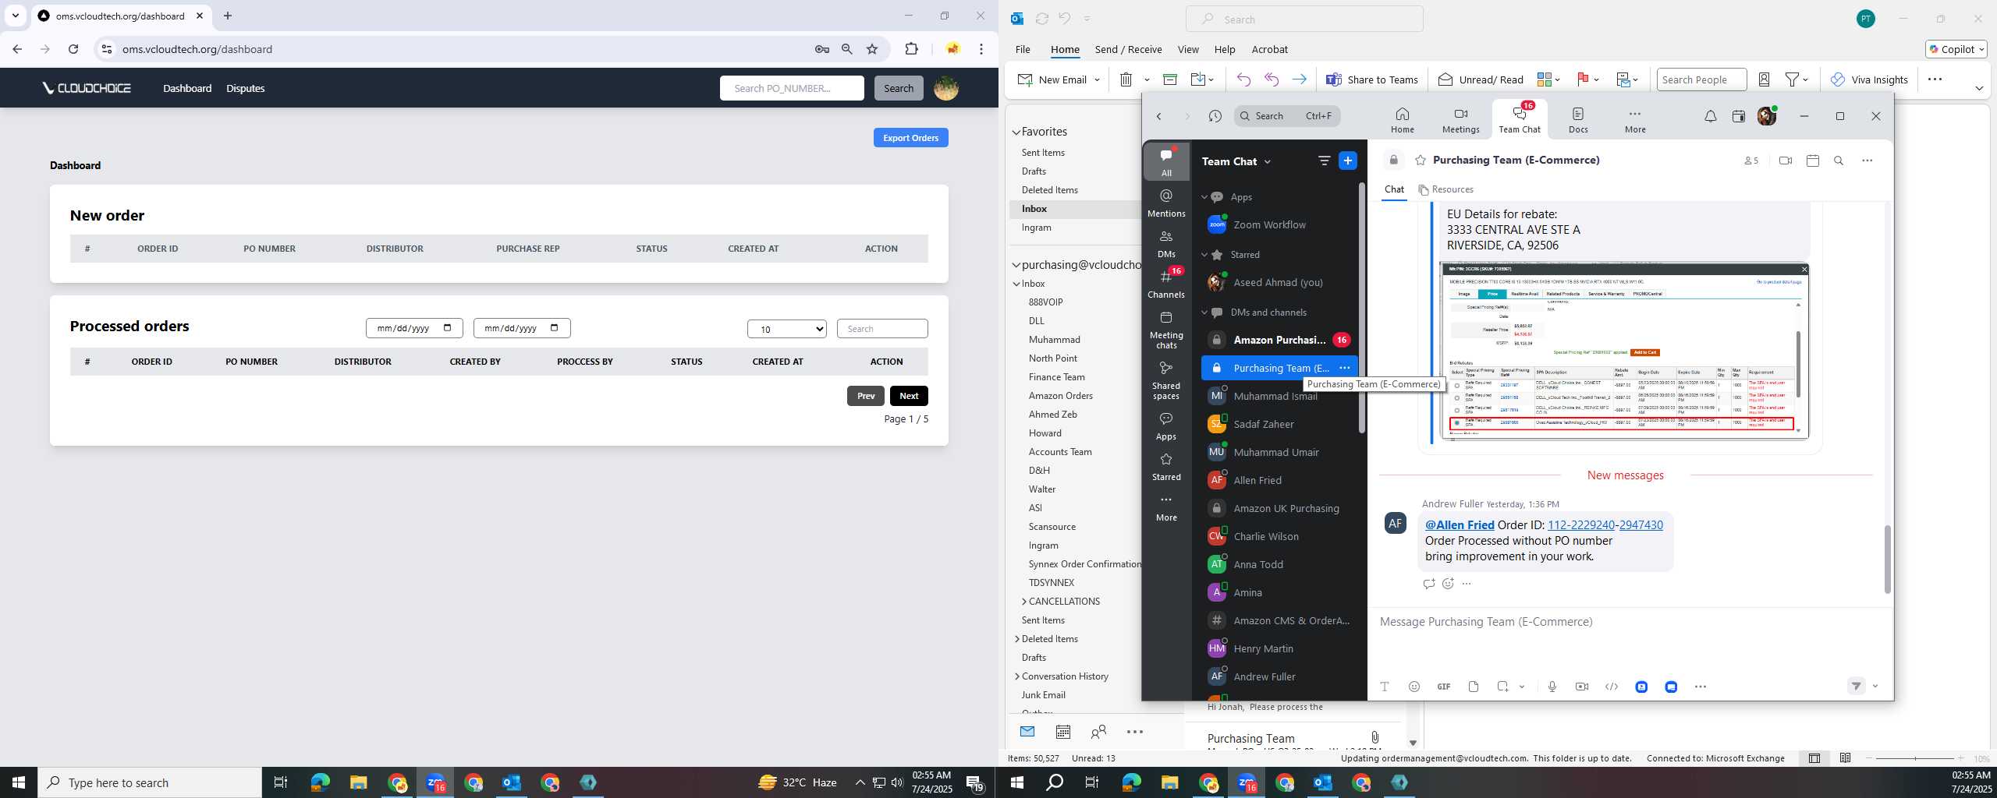The image size is (1997, 798).
Task: Click GIF button in message composer
Action: click(1443, 687)
